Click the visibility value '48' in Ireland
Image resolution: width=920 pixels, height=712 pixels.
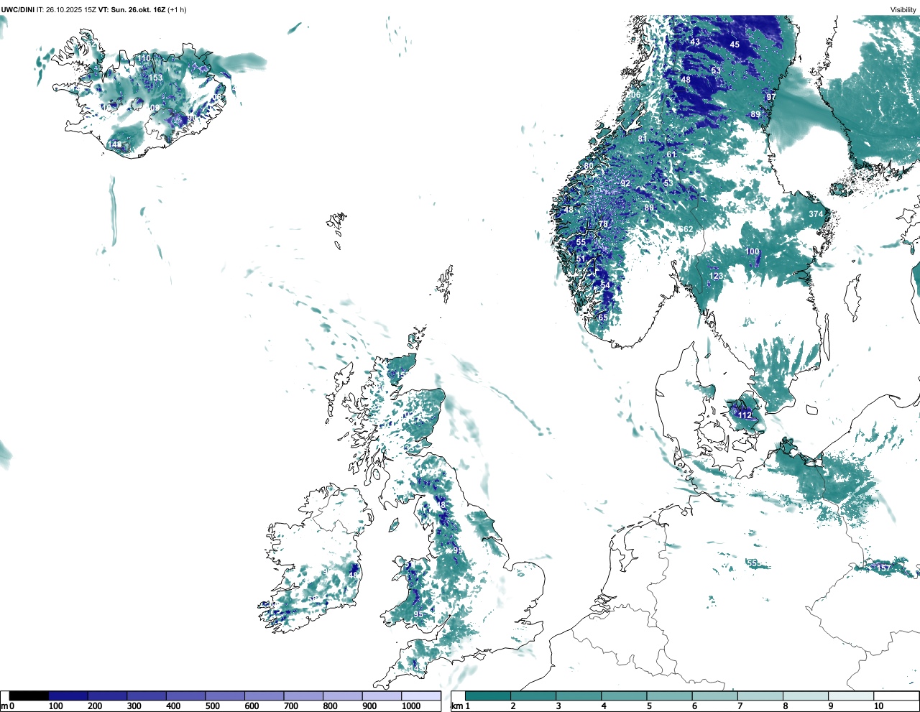[353, 575]
